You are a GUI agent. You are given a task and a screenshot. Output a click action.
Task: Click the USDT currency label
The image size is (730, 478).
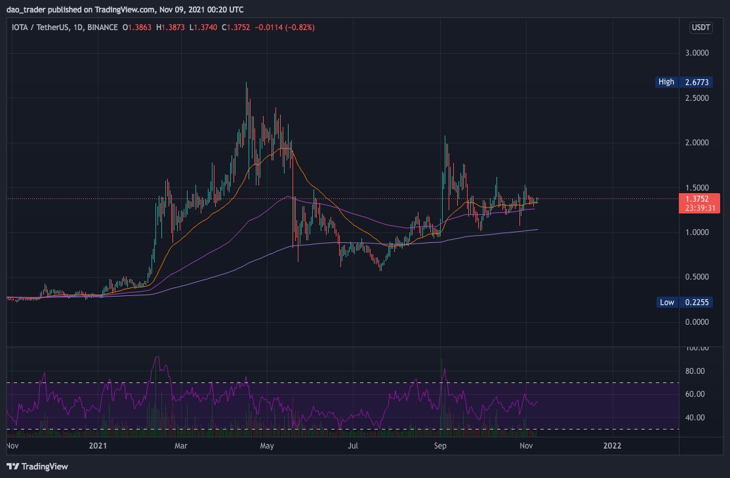(x=700, y=28)
